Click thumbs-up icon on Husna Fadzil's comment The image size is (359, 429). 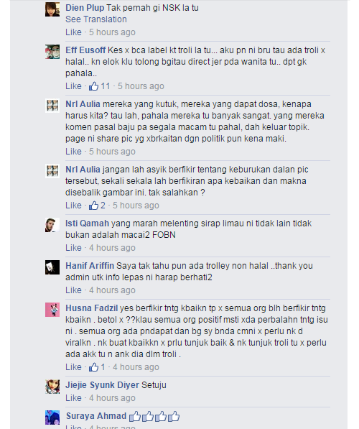93,367
